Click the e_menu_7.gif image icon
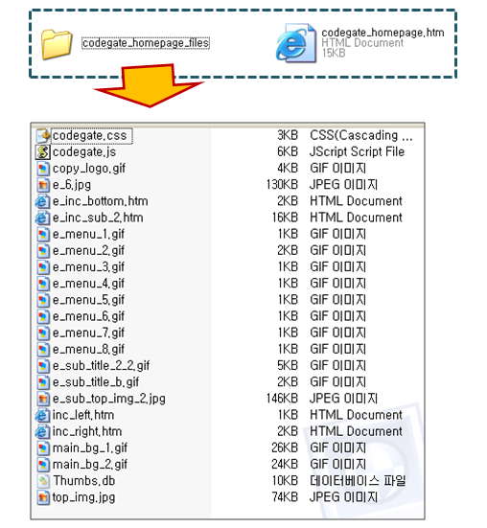The height and width of the screenshot is (528, 487). tap(43, 333)
